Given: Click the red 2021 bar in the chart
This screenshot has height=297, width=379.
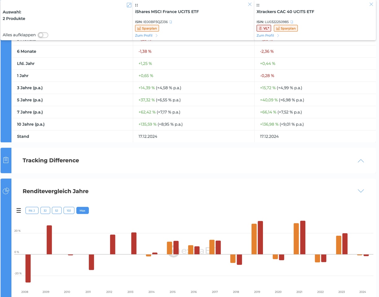Looking at the screenshot, I should pyautogui.click(x=303, y=238).
